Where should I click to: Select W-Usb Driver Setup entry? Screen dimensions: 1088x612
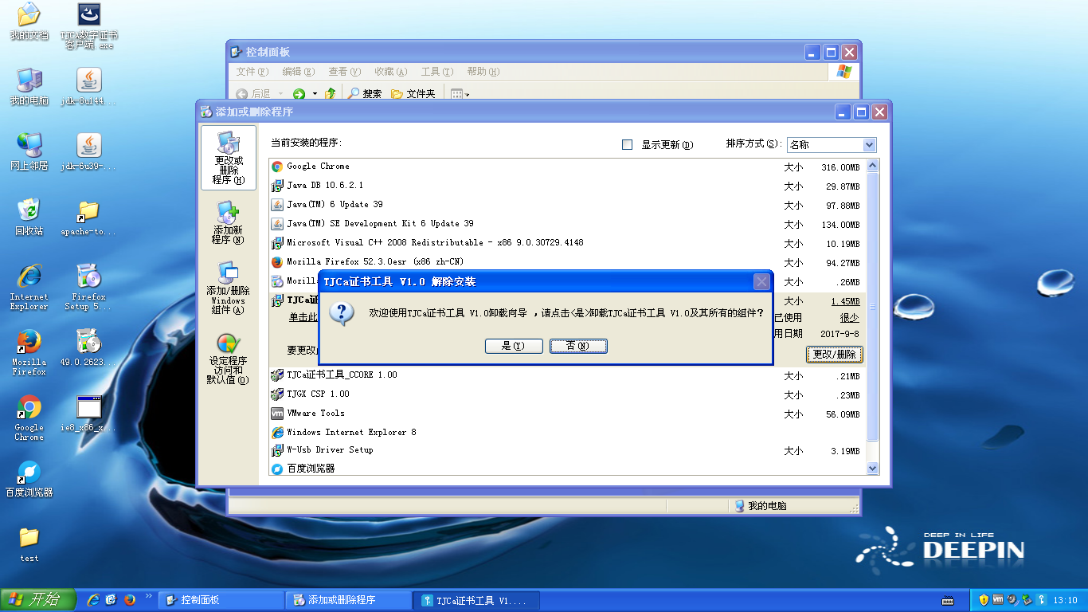tap(566, 450)
